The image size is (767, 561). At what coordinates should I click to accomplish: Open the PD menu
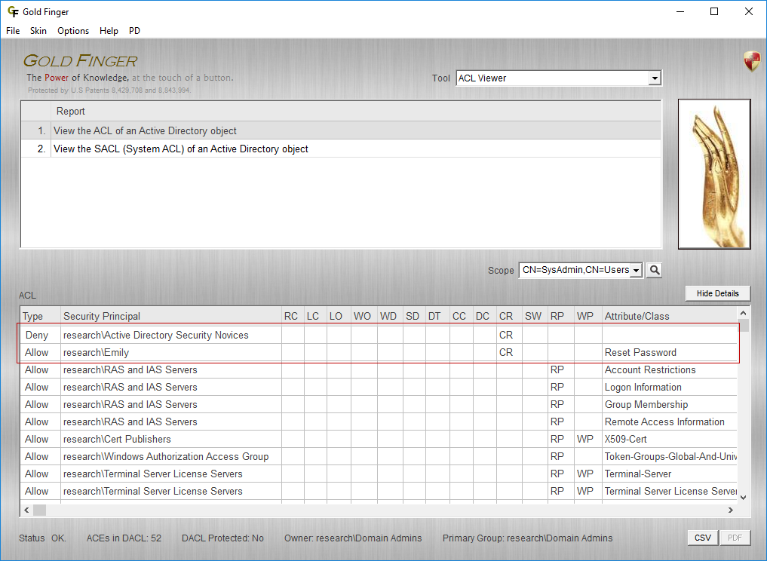pyautogui.click(x=134, y=31)
